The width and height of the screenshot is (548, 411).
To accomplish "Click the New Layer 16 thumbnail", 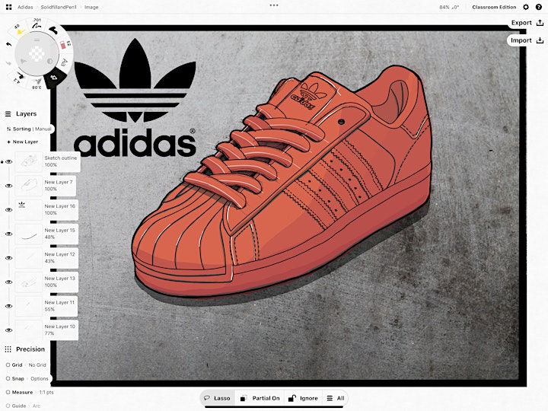I will pos(29,210).
